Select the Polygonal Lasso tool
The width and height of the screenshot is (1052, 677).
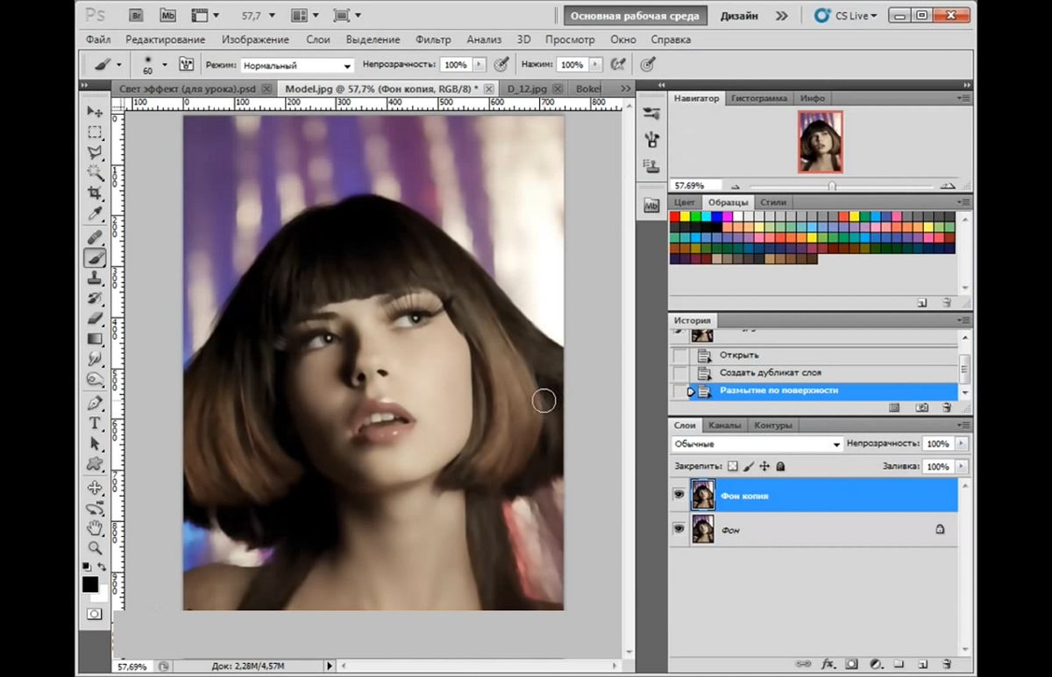coord(95,152)
